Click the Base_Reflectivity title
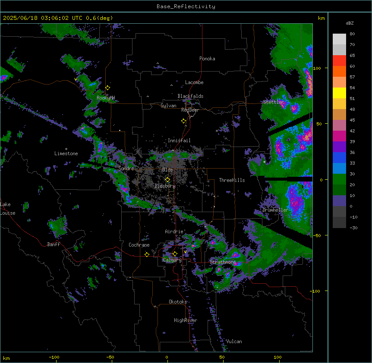Image resolution: width=372 pixels, height=363 pixels. tap(186, 6)
